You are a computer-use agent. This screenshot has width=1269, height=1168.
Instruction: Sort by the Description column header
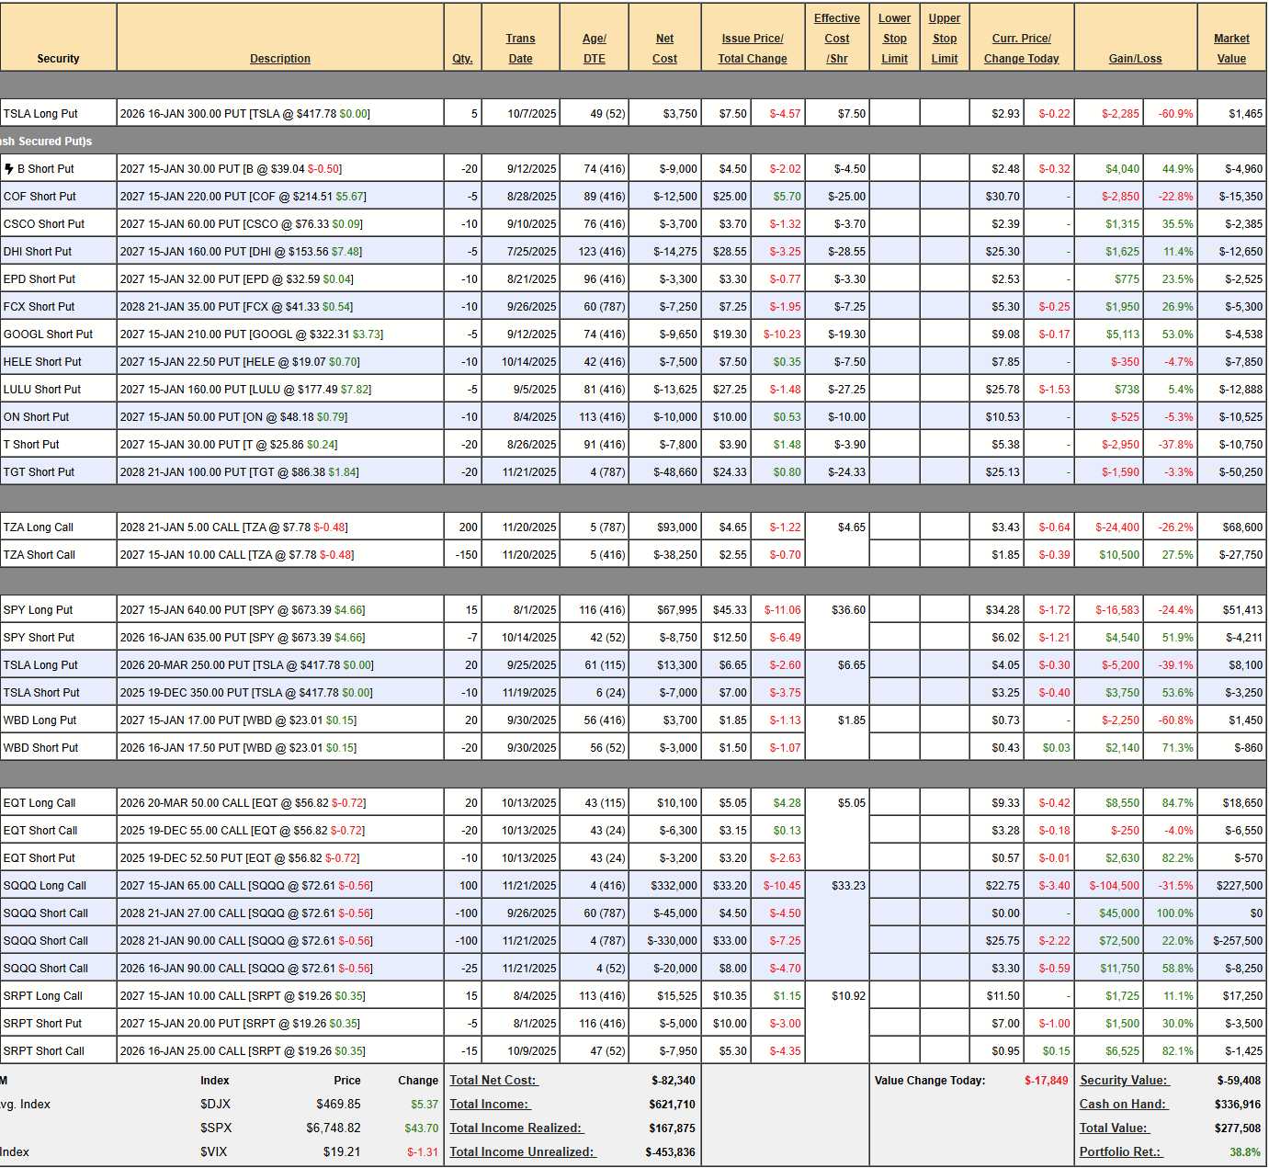pyautogui.click(x=279, y=59)
